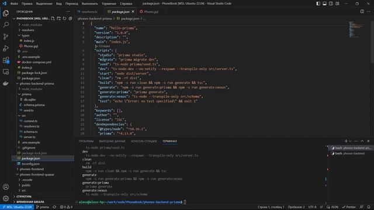The height and width of the screenshot is (210, 374).
Task: Open terminal panel more actions ellipsis
Action: [x=356, y=141]
